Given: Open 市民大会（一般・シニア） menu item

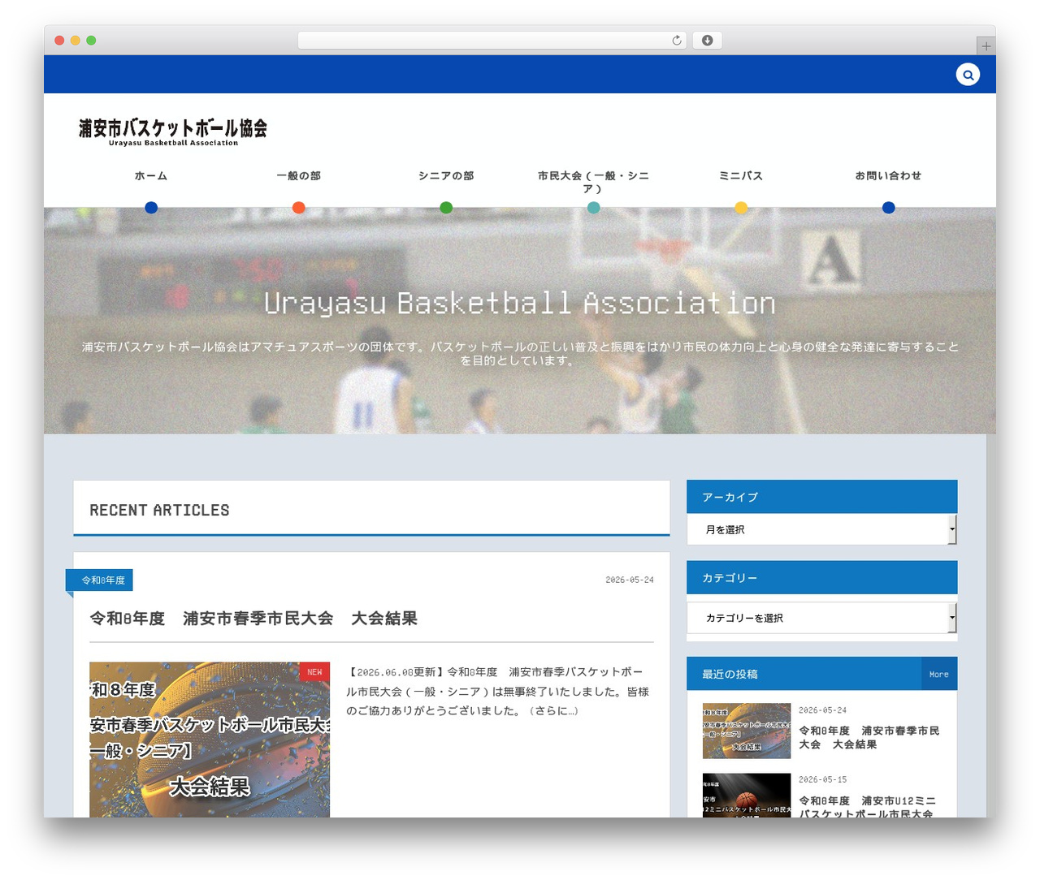Looking at the screenshot, I should [593, 182].
